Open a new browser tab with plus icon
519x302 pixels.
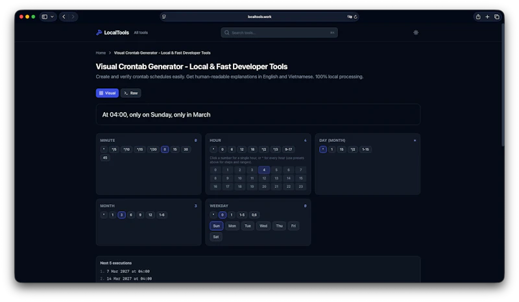[487, 17]
